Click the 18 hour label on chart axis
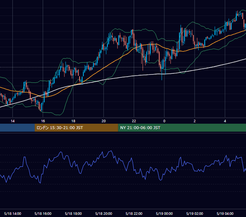Screen dimensions: 246x217 pyautogui.click(x=73, y=121)
